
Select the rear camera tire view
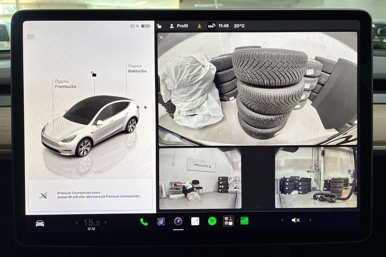tap(257, 89)
